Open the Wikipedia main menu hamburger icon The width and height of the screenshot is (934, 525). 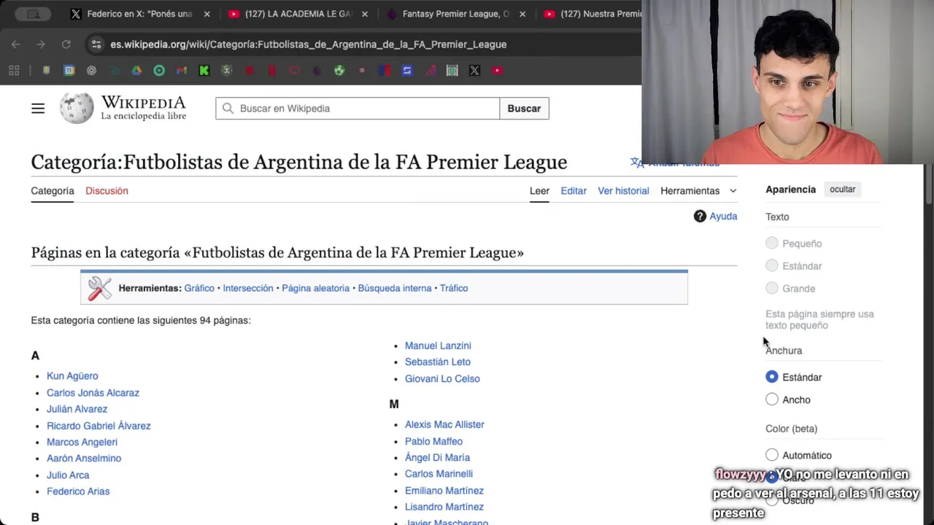(x=38, y=109)
